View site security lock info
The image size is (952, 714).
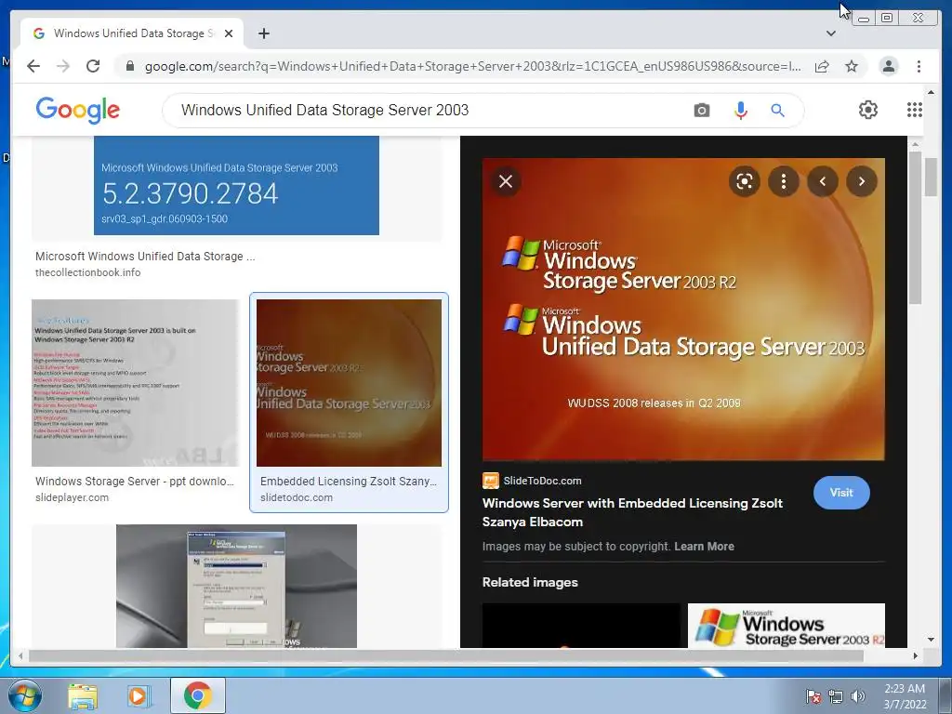tap(130, 66)
